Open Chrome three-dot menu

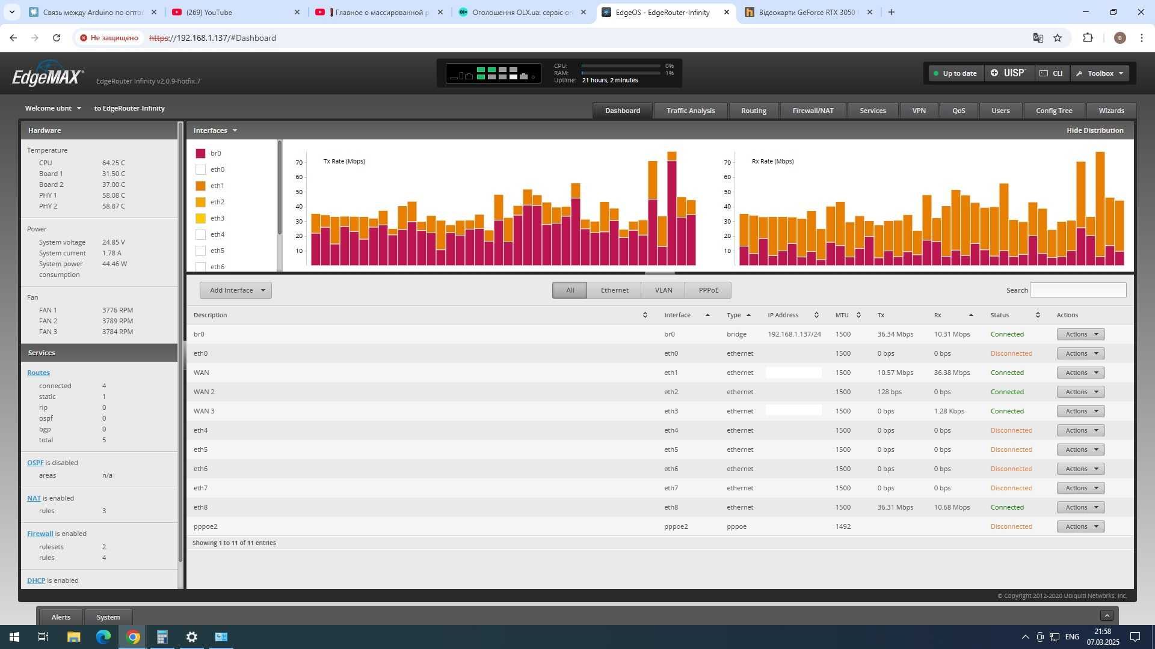(1142, 38)
